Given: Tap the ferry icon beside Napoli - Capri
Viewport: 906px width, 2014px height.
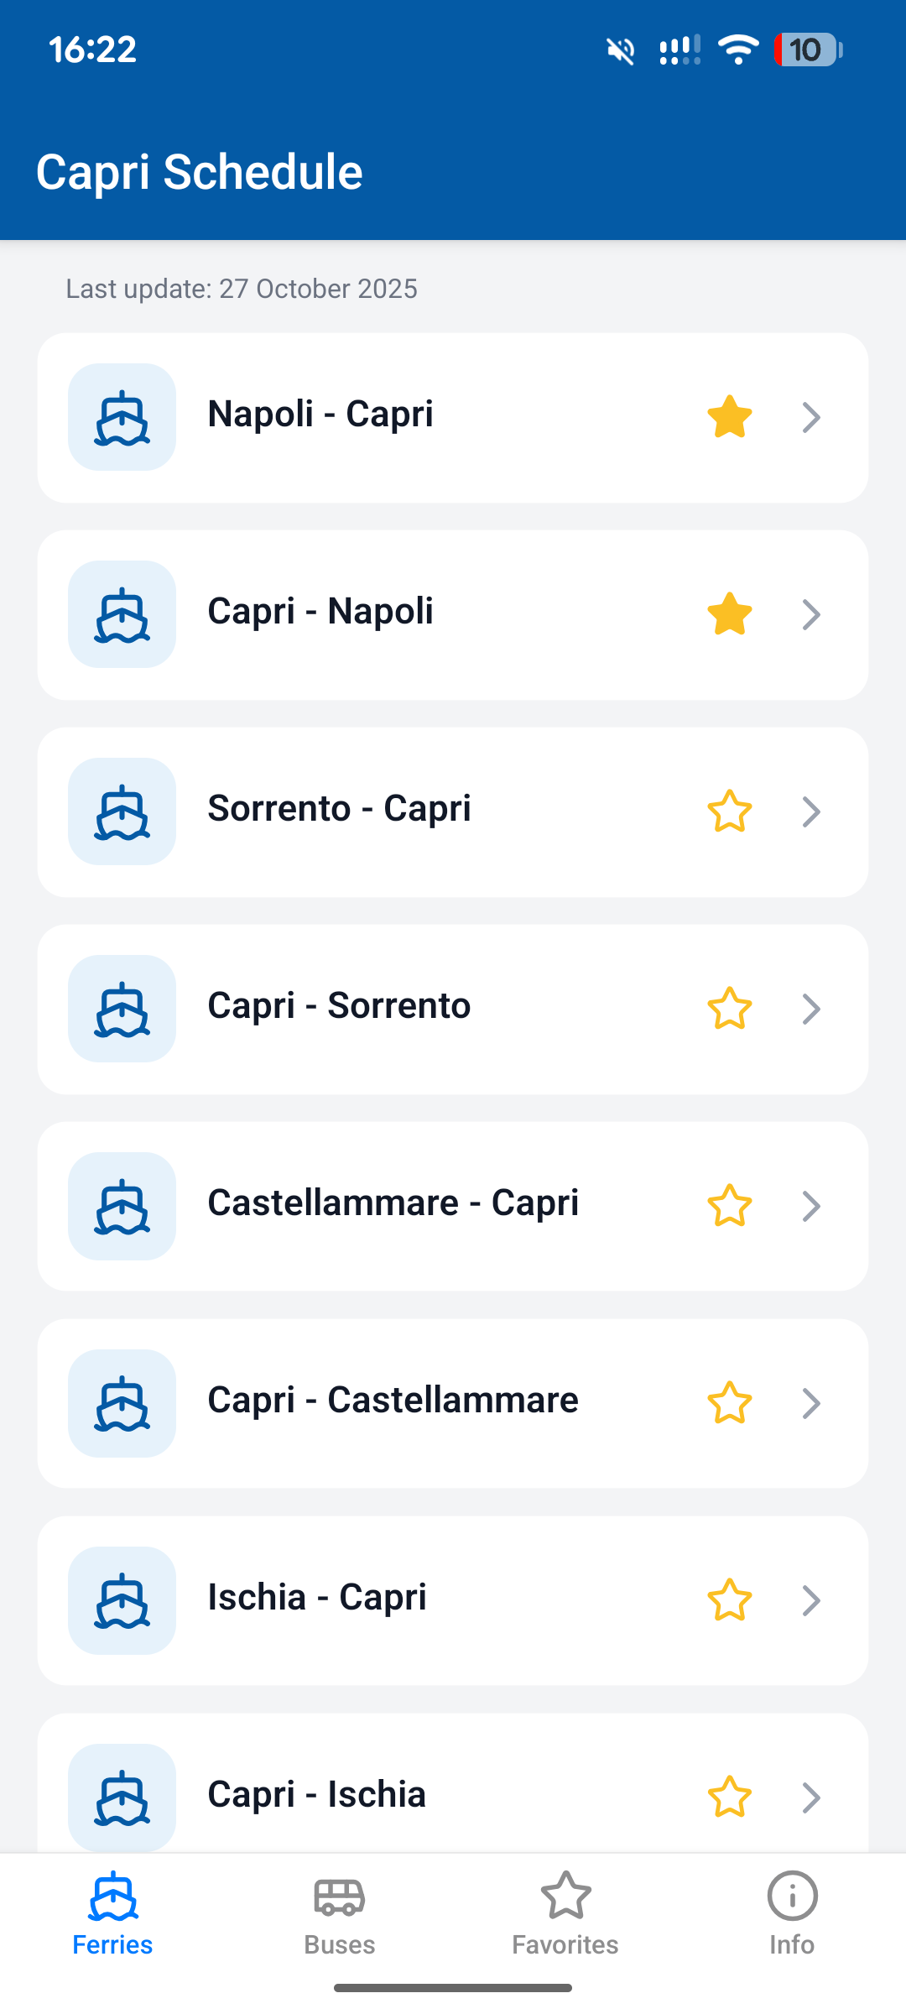Looking at the screenshot, I should point(122,417).
